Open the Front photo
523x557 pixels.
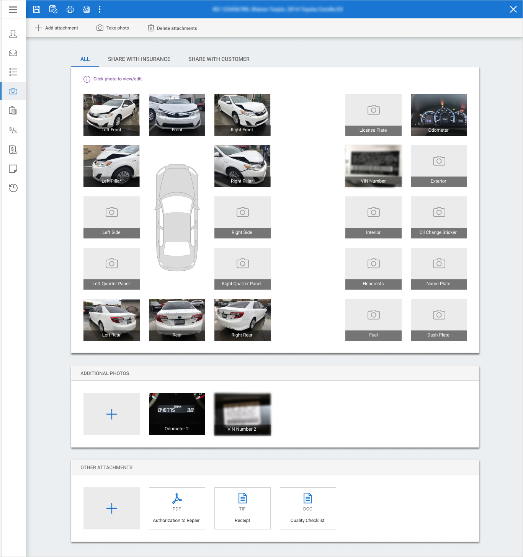177,115
